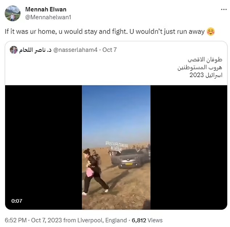
Task: Click the quoted author's small avatar
Action: [x=14, y=50]
